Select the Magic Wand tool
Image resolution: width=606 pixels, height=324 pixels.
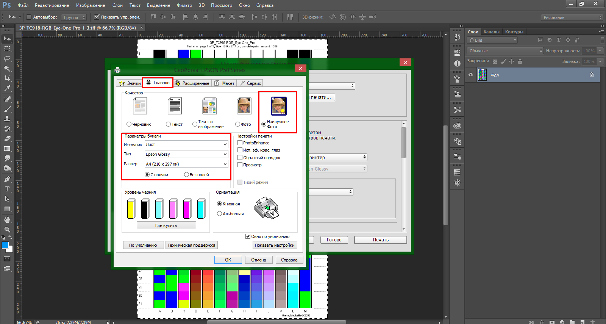tap(7, 69)
